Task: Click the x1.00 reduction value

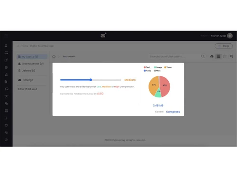Action: pyautogui.click(x=100, y=94)
